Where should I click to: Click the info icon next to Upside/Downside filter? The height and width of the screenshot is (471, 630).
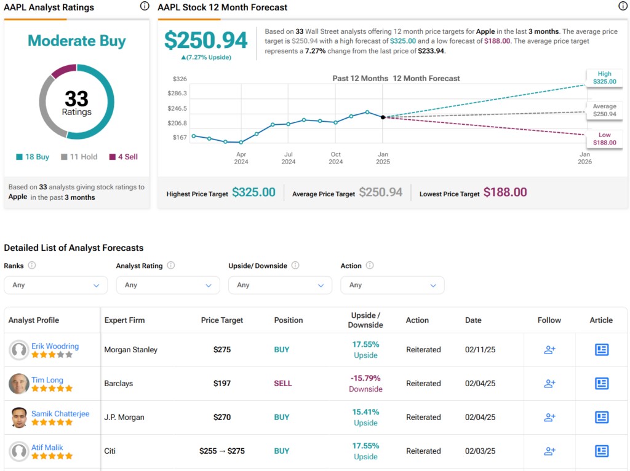click(295, 266)
